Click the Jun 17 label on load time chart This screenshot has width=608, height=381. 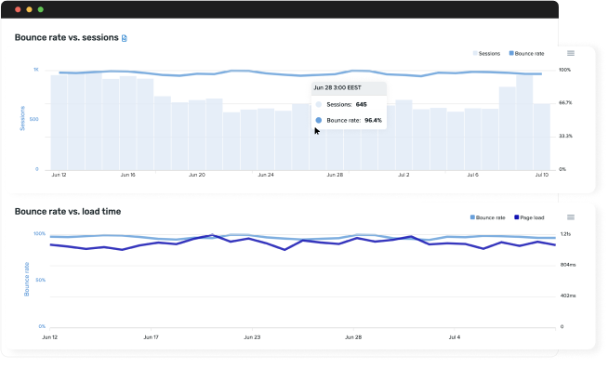tap(151, 337)
